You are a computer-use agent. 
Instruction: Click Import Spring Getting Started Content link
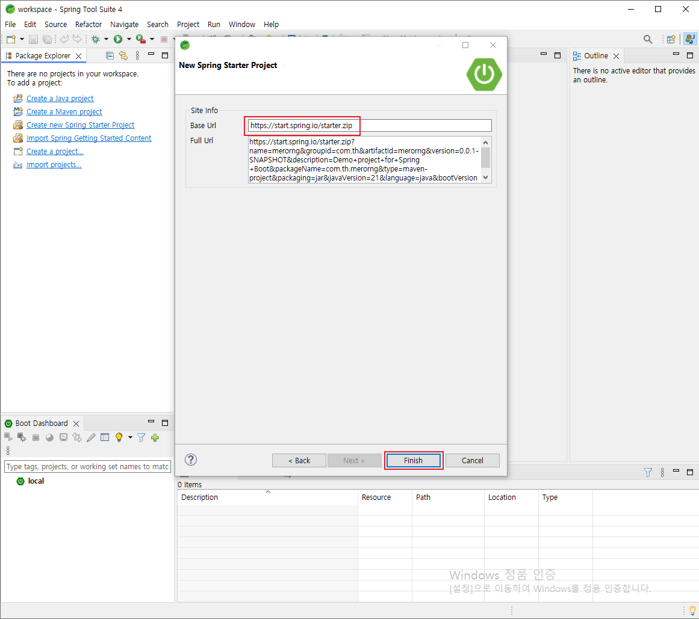point(89,138)
